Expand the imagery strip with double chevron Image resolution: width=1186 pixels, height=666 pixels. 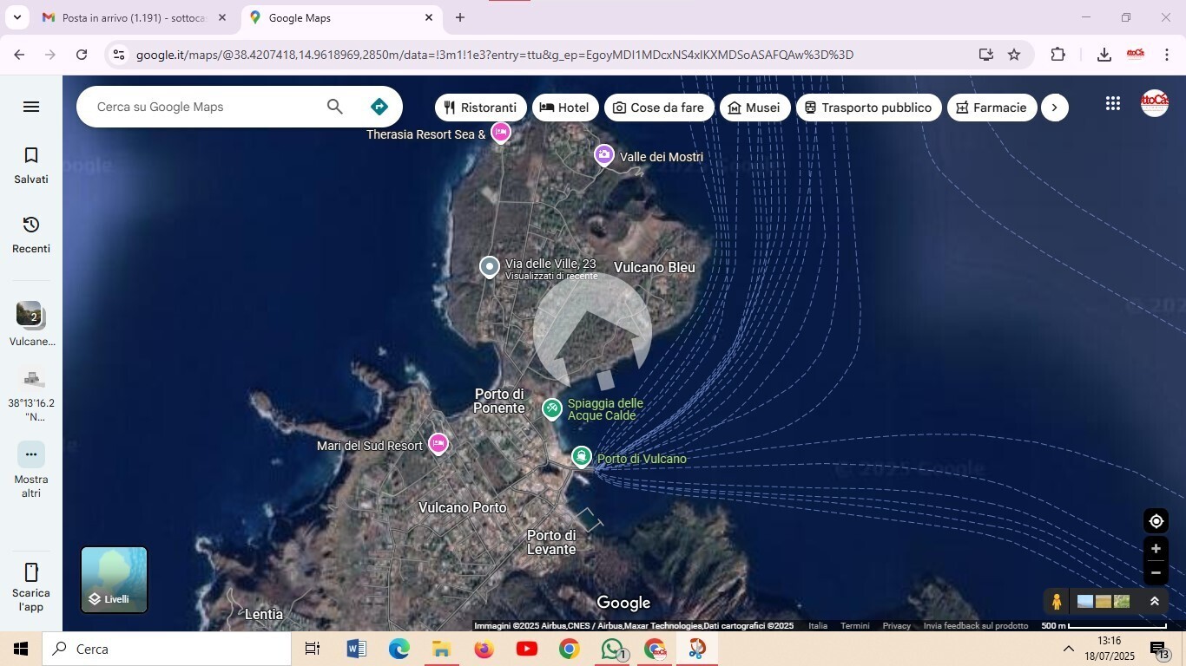point(1155,601)
